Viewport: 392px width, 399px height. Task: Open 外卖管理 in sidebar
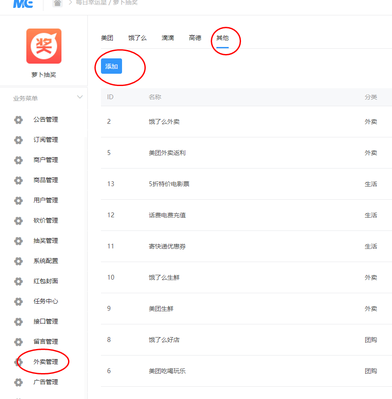coord(46,362)
